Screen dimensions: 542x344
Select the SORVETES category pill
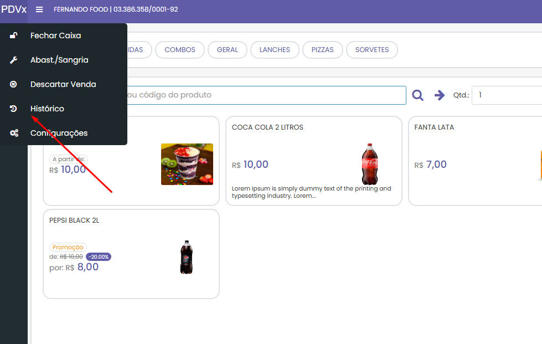[x=371, y=50]
